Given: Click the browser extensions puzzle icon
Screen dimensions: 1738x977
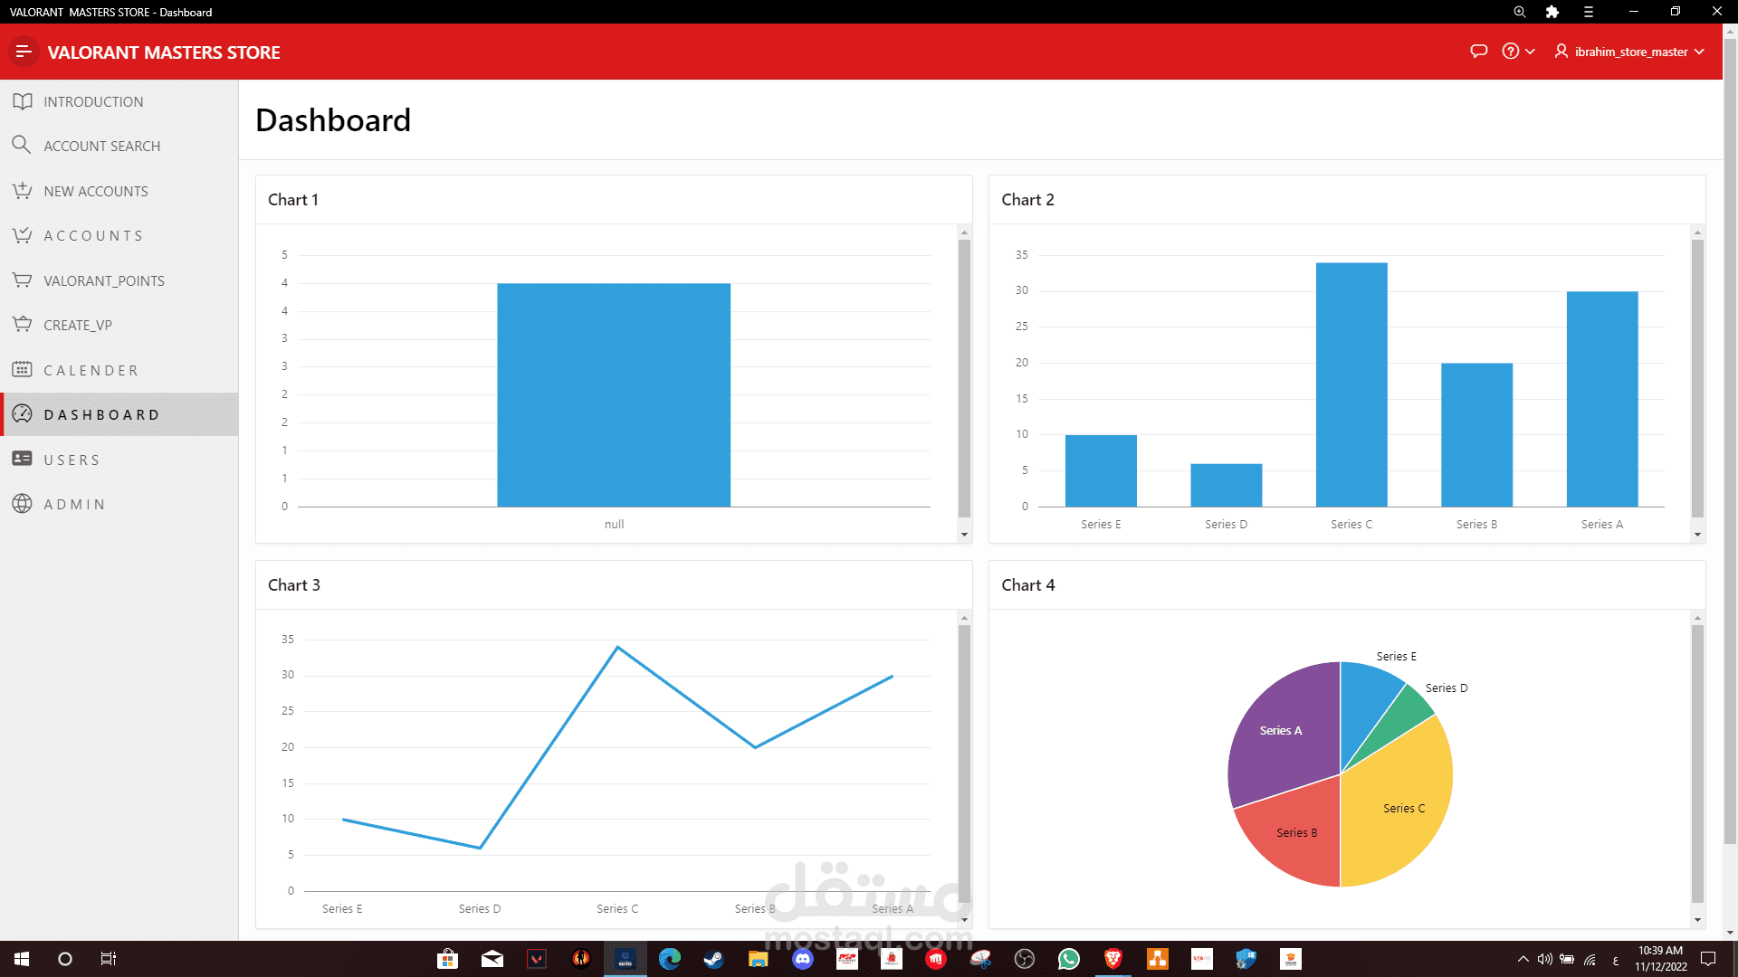Looking at the screenshot, I should [1552, 12].
